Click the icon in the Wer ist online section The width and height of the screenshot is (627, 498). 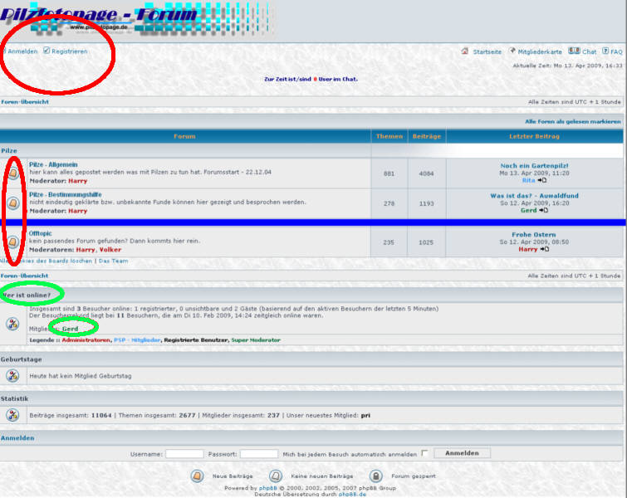12,324
